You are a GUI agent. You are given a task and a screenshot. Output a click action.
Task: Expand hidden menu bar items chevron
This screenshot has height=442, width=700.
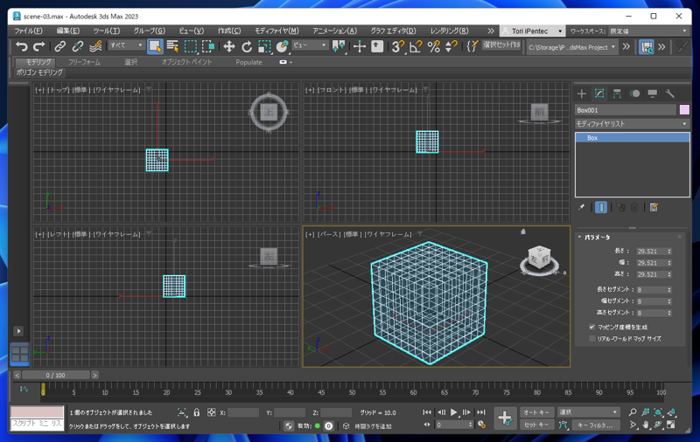[491, 31]
